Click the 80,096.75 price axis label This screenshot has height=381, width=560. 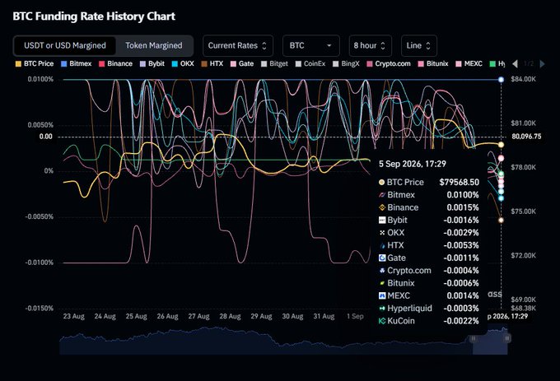(x=526, y=137)
